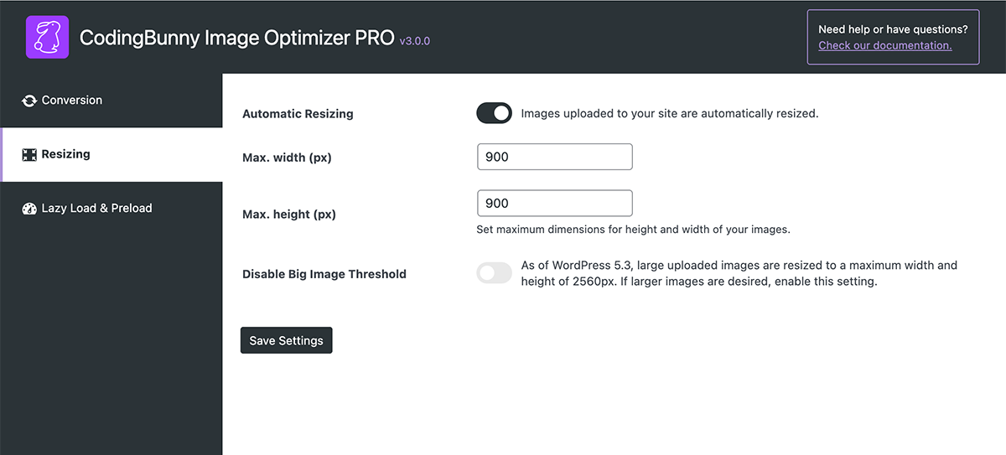Turn off the Automatic Resizing switch
The height and width of the screenshot is (455, 1006).
494,113
